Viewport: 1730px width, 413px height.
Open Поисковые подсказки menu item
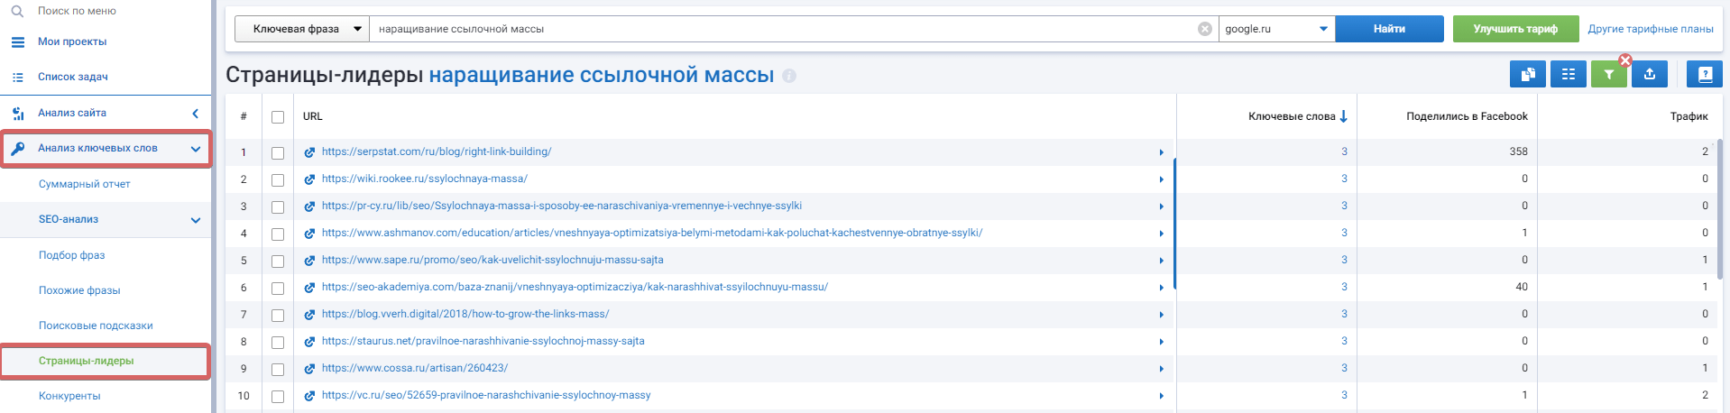pyautogui.click(x=96, y=326)
